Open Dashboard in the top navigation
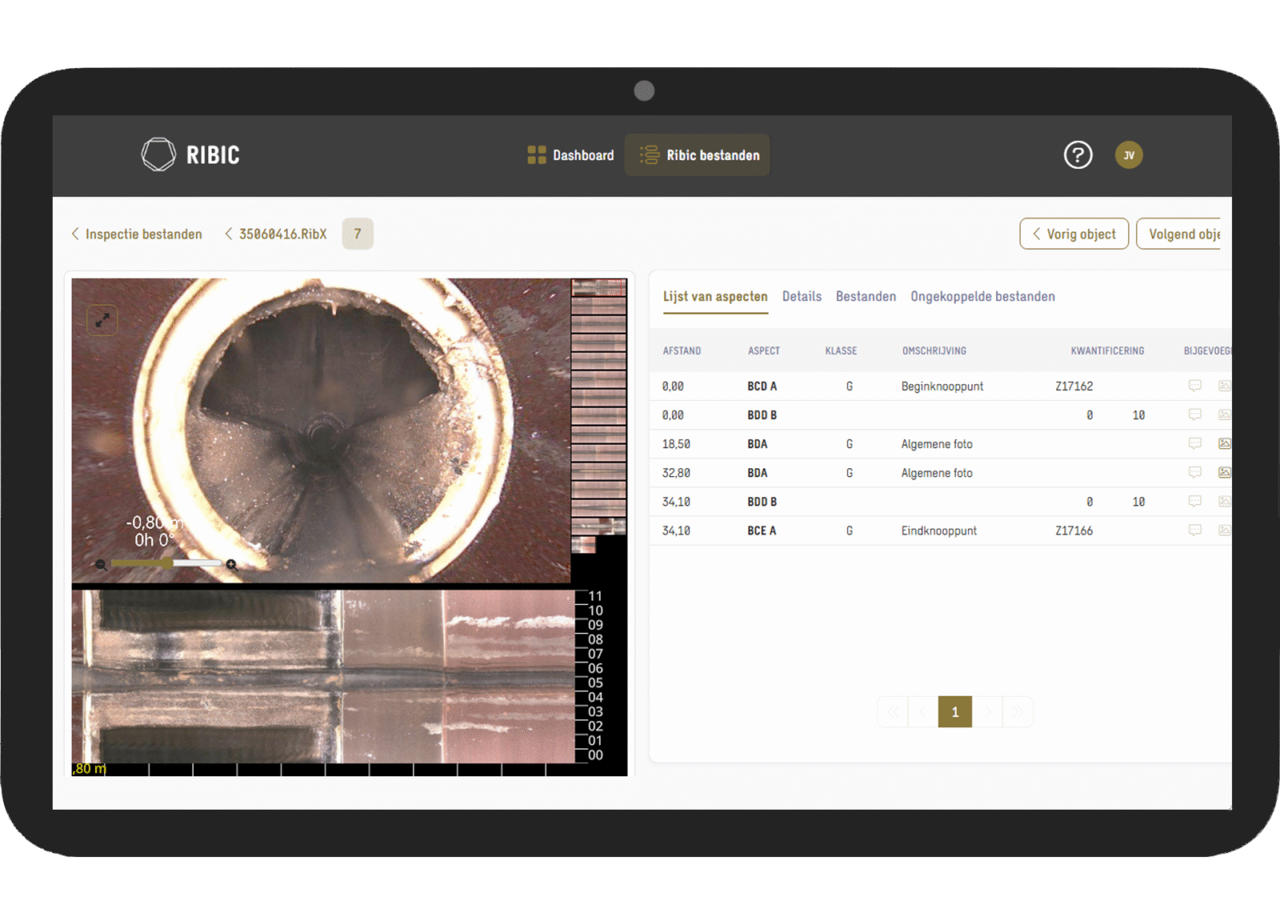Screen dimensions: 1280x921 [570, 155]
